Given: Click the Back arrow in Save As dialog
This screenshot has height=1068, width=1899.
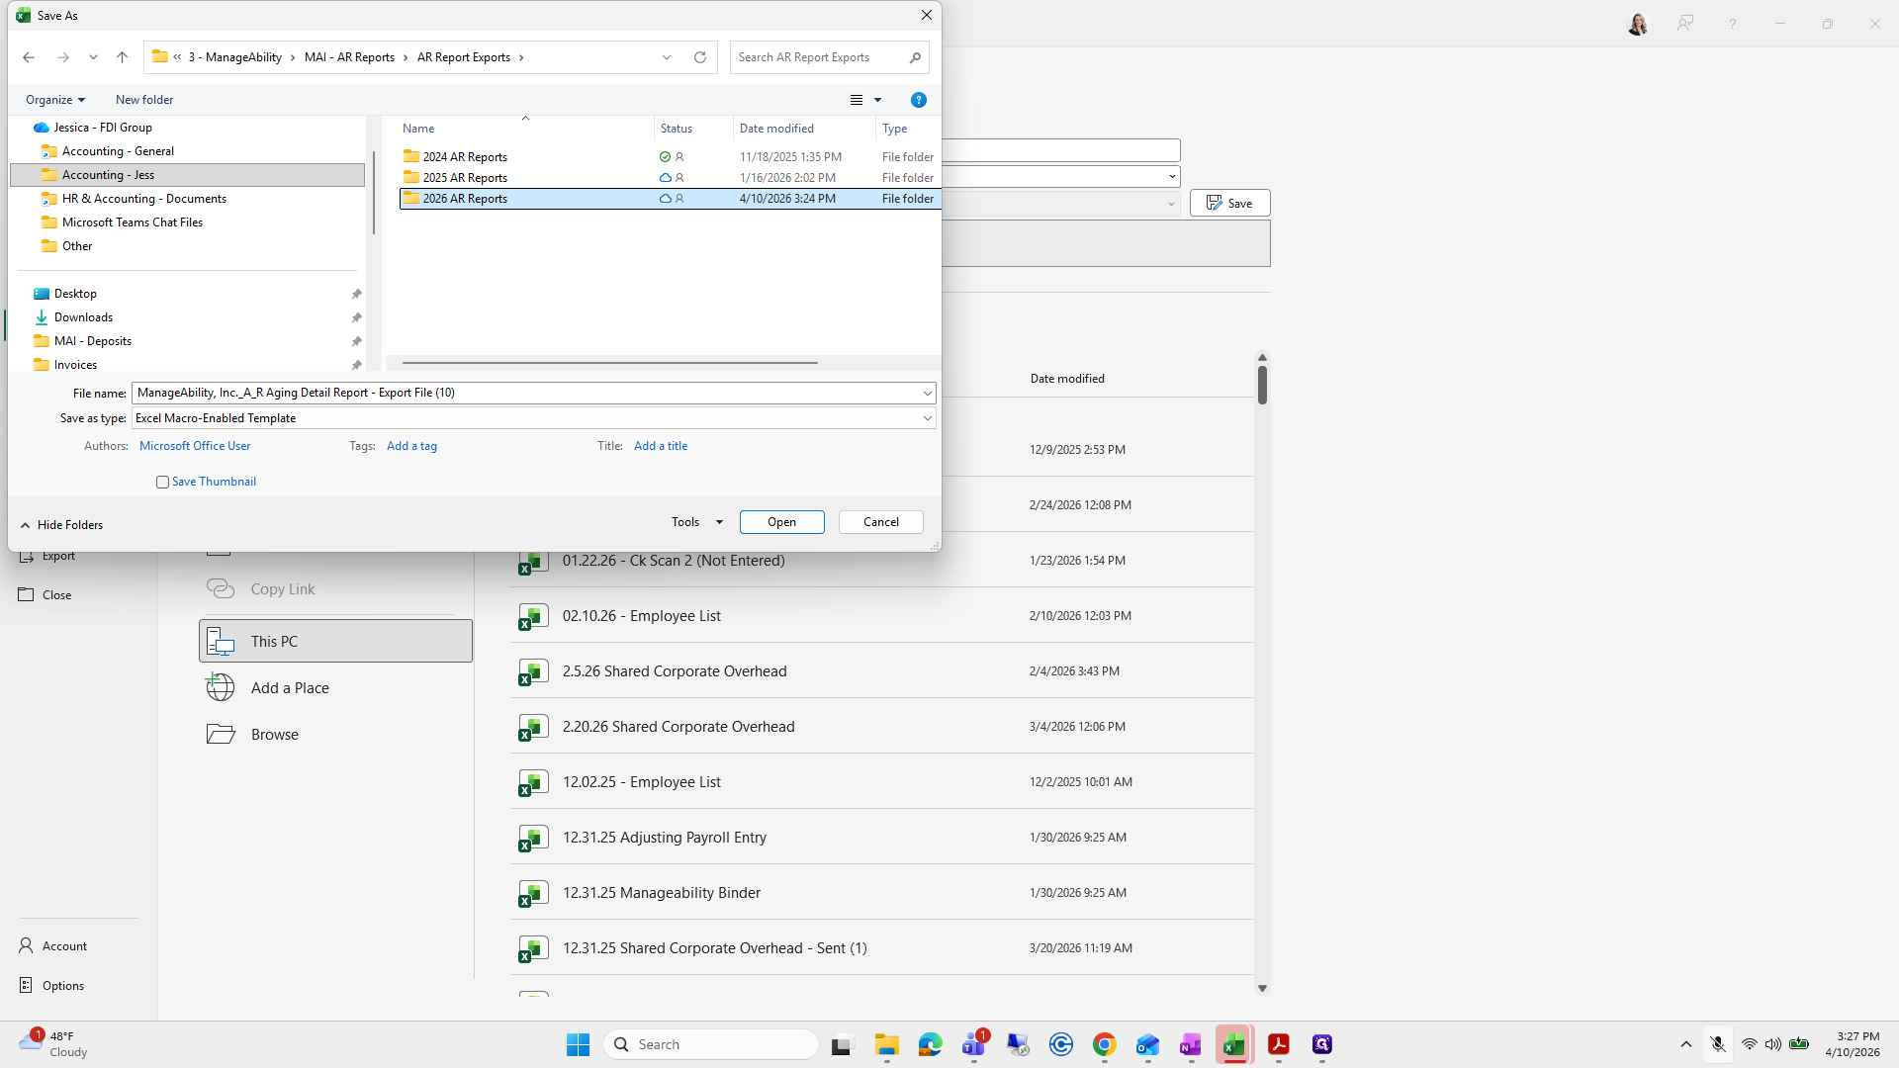Looking at the screenshot, I should click(x=29, y=57).
